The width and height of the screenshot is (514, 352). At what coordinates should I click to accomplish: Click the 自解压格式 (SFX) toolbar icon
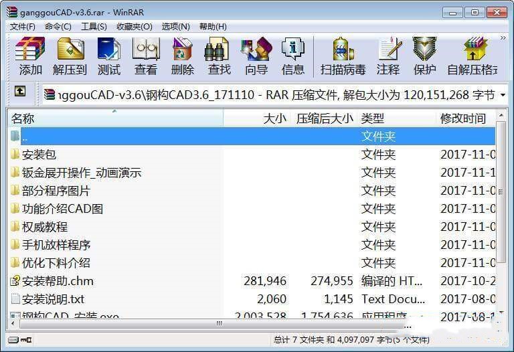click(x=475, y=49)
